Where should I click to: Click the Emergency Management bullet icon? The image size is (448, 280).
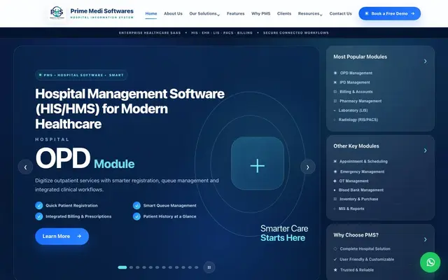point(335,171)
